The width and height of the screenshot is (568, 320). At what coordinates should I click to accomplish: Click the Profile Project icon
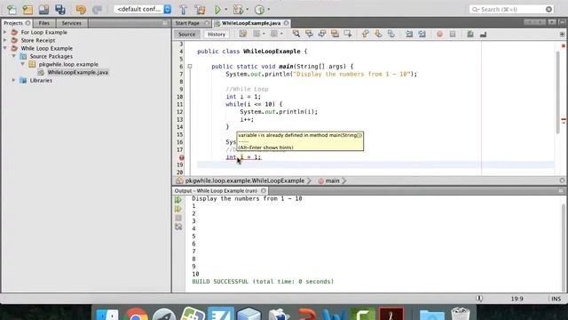click(x=259, y=10)
